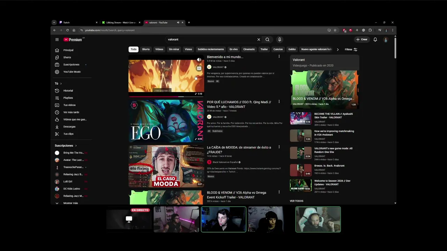
Task: Open the notifications bell
Action: tap(375, 39)
